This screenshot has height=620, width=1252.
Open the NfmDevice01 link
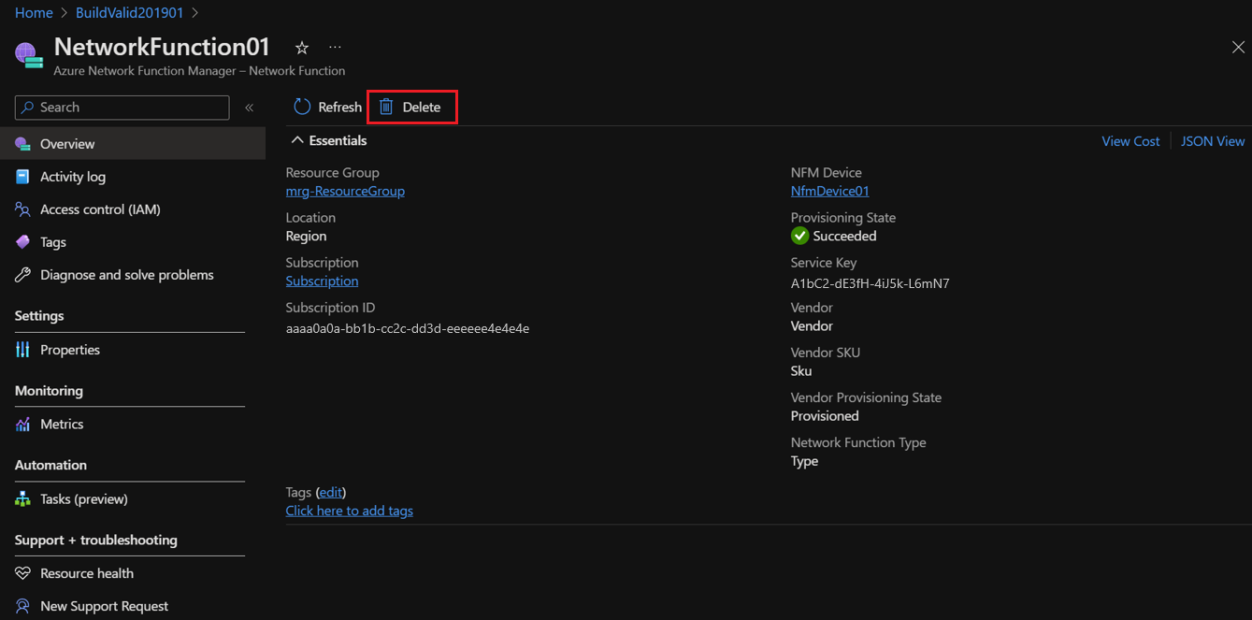click(829, 190)
